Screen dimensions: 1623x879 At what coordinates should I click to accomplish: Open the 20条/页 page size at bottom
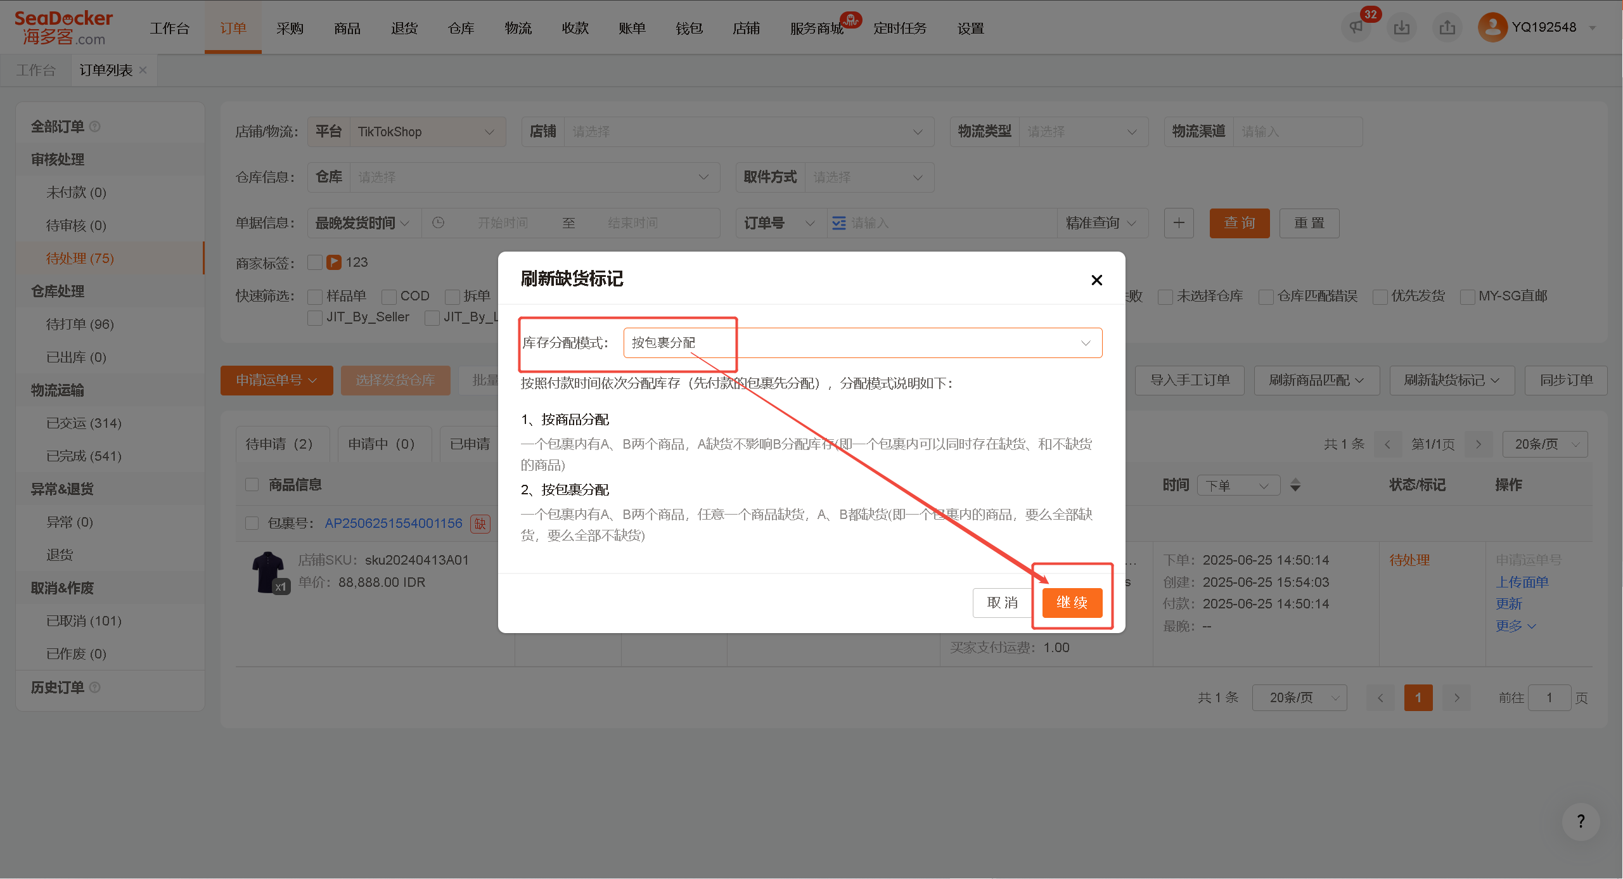pyautogui.click(x=1299, y=698)
